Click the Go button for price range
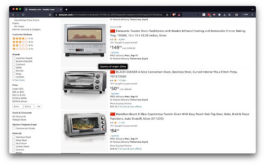265x165 pixels. (x=39, y=106)
